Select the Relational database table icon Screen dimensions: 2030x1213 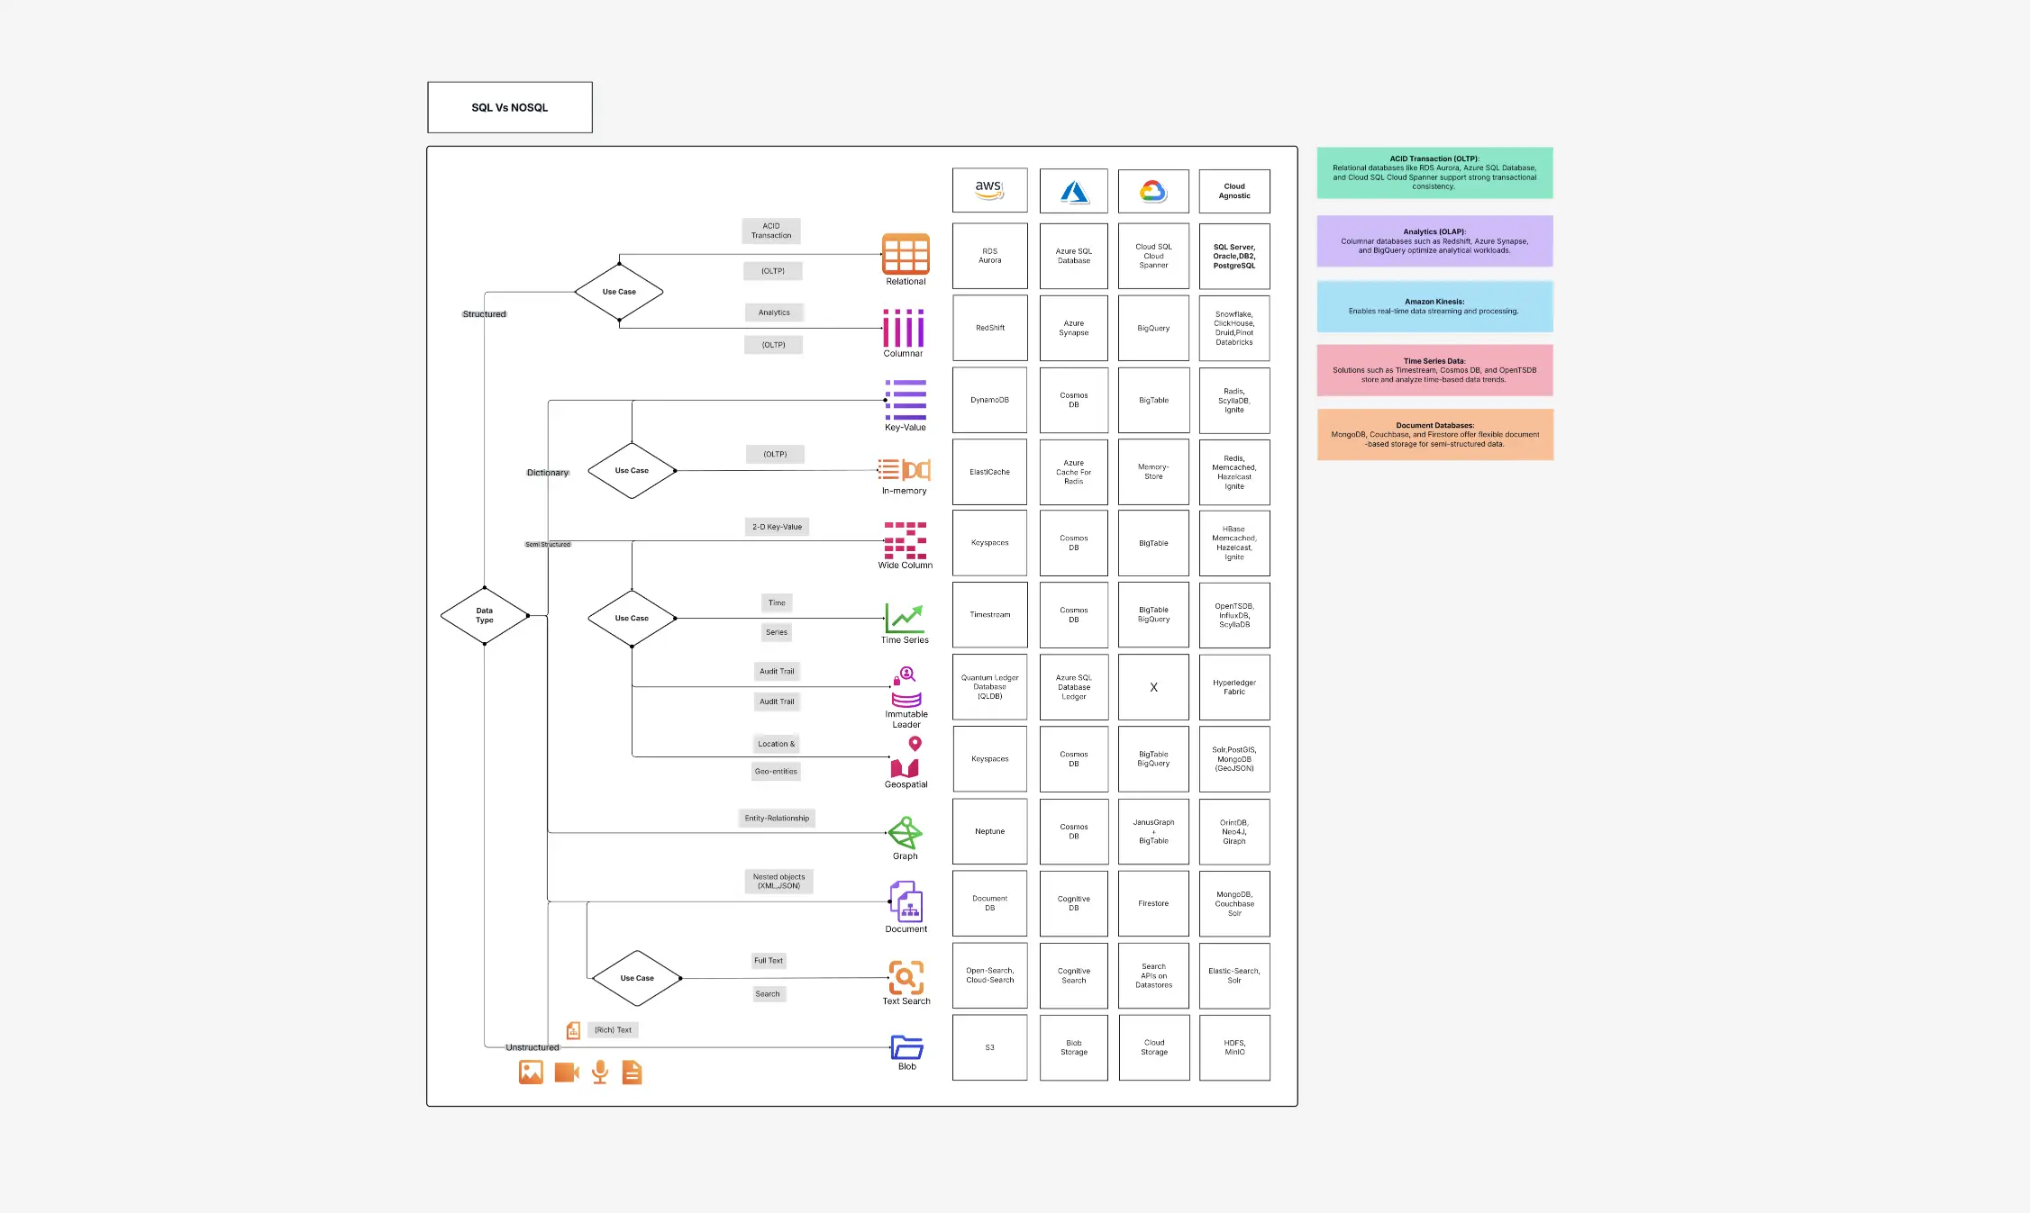click(906, 254)
